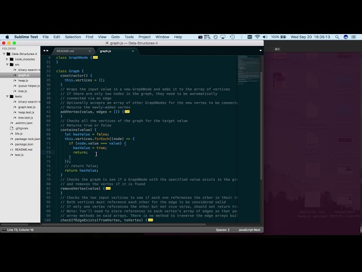The image size is (362, 272).
Task: Click the Time Machine icon
Action: pyautogui.click(x=232, y=37)
